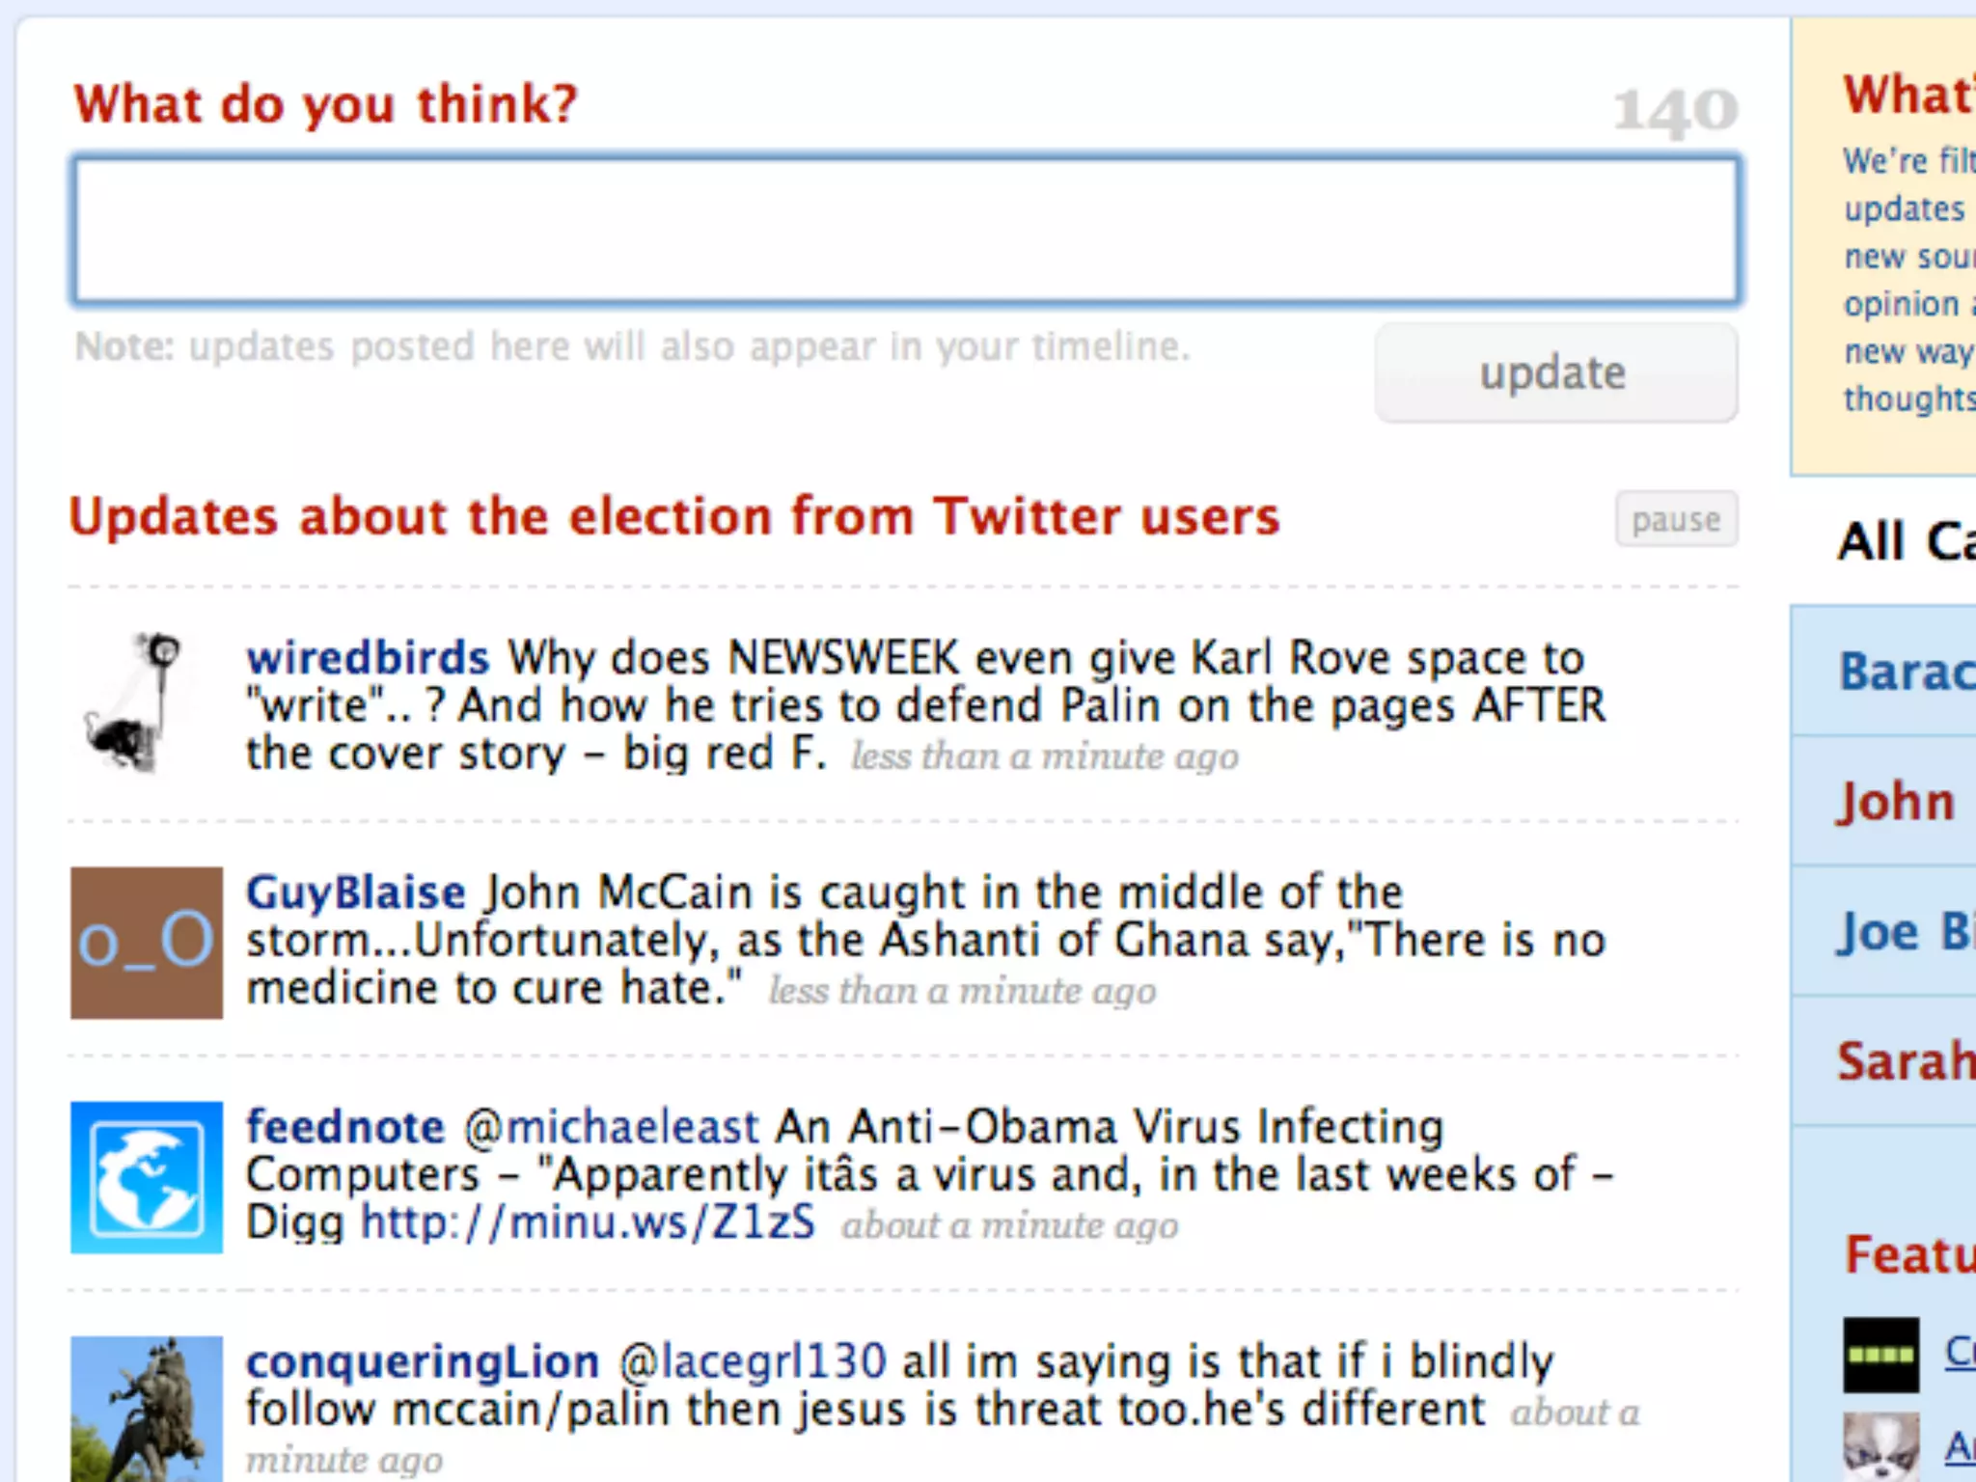
Task: Open wiredbirds username link
Action: 368,658
